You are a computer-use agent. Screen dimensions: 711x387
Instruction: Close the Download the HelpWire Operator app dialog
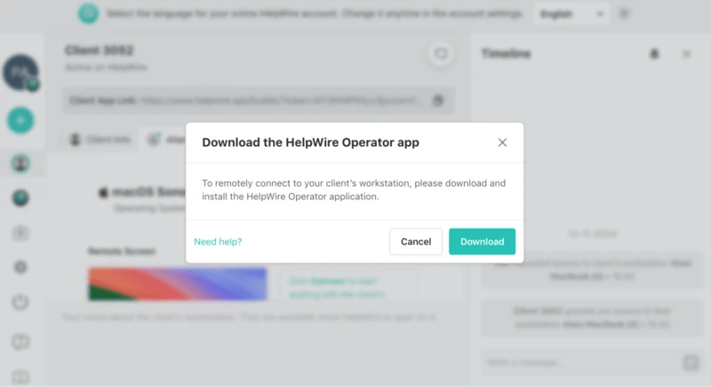(502, 142)
